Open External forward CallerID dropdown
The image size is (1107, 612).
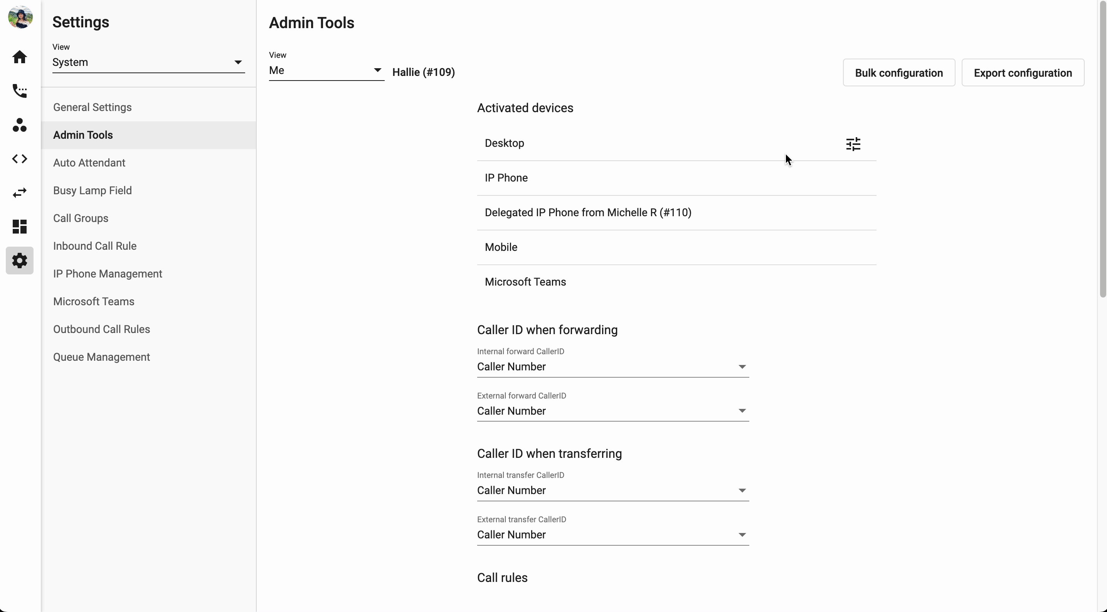[x=612, y=411]
